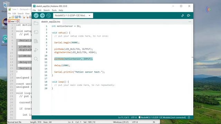Click the Close All icon in Notepad++ toolbar
The height and width of the screenshot is (124, 221).
[27, 17]
